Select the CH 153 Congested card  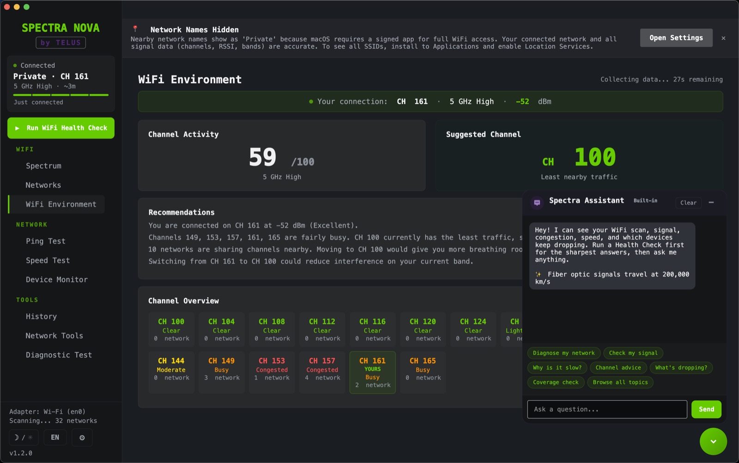coord(272,373)
